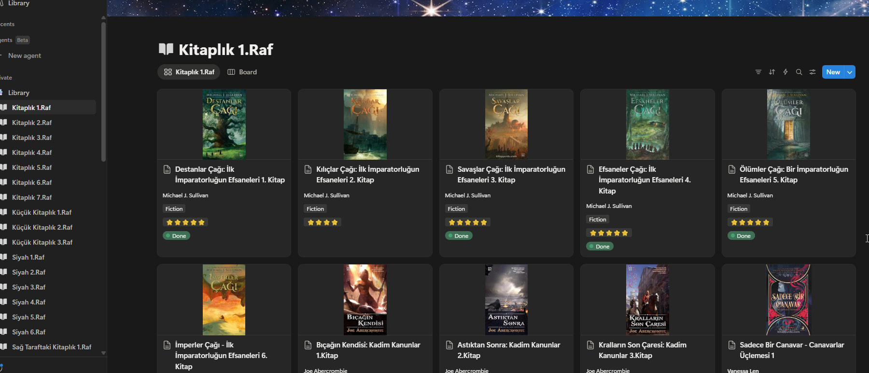Expand the dropdown arrow beside New

coord(850,72)
